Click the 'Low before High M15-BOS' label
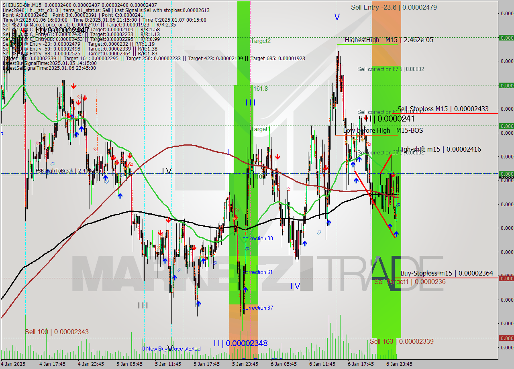514x369 pixels. click(383, 131)
